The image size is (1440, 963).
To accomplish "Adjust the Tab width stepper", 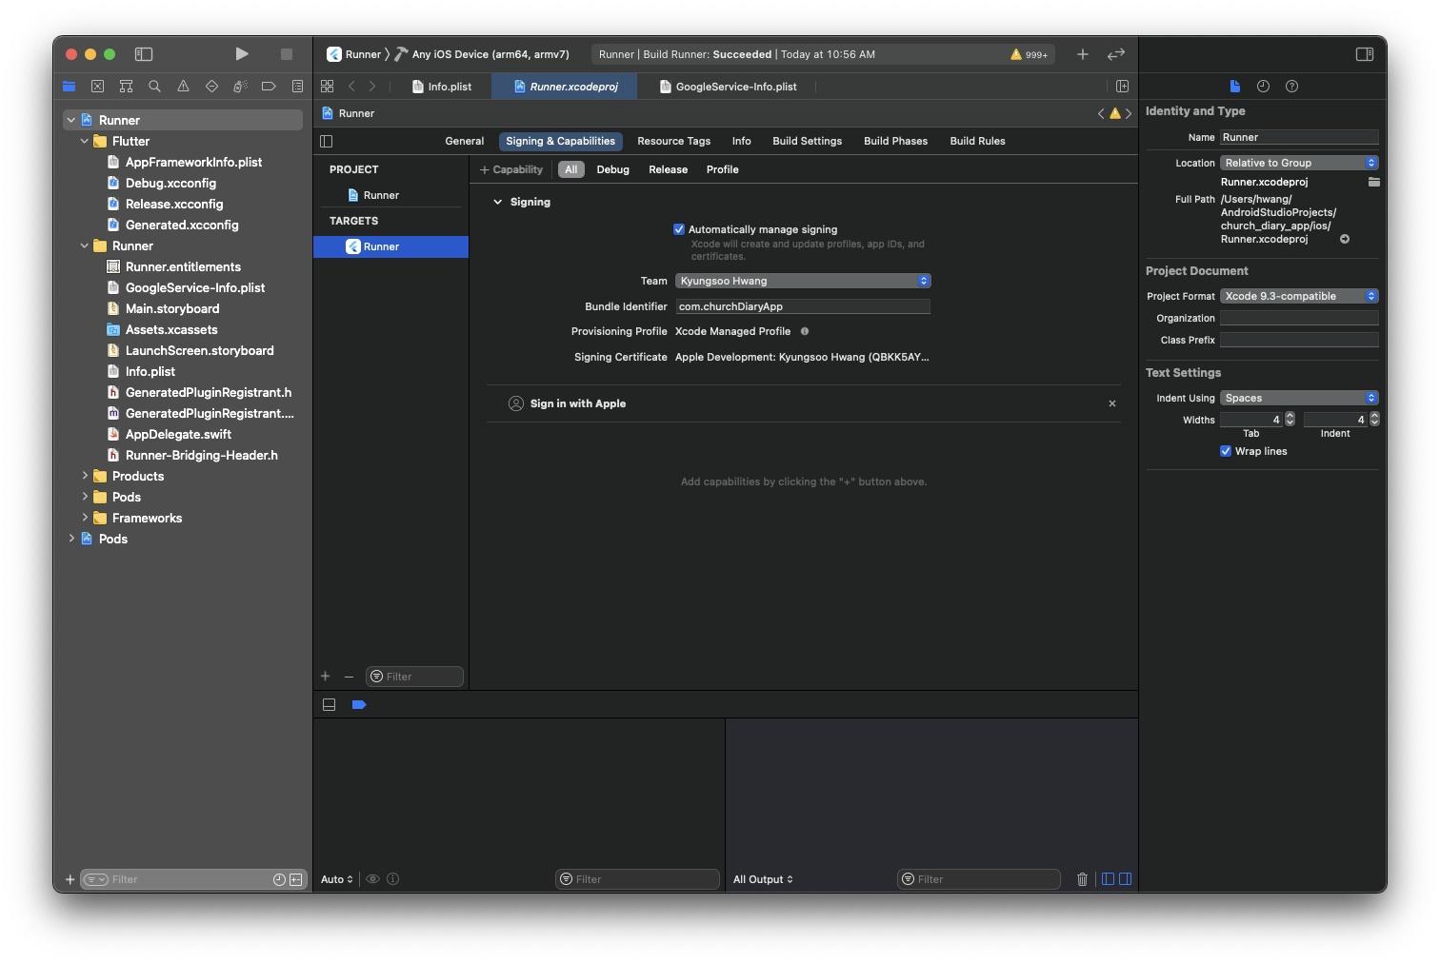I will point(1290,419).
